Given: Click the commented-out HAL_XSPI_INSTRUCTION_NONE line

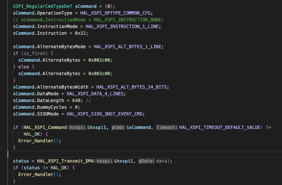Looking at the screenshot, I should click(88, 20).
